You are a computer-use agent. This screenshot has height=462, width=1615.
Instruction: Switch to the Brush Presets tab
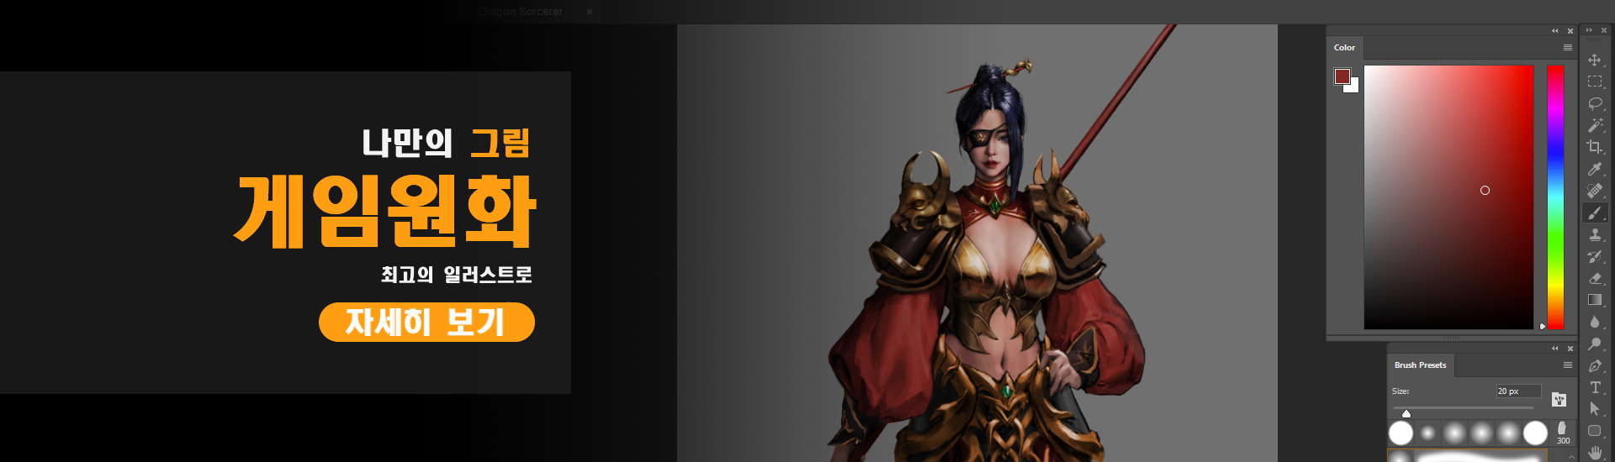[1420, 365]
